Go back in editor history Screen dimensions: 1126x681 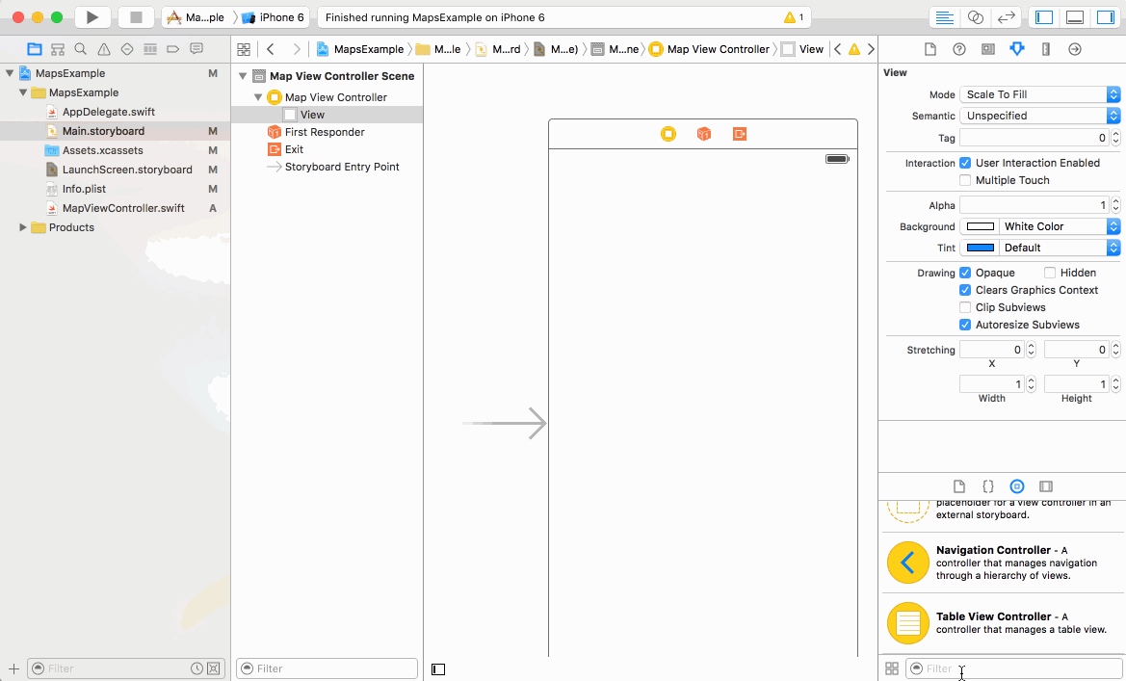(271, 49)
